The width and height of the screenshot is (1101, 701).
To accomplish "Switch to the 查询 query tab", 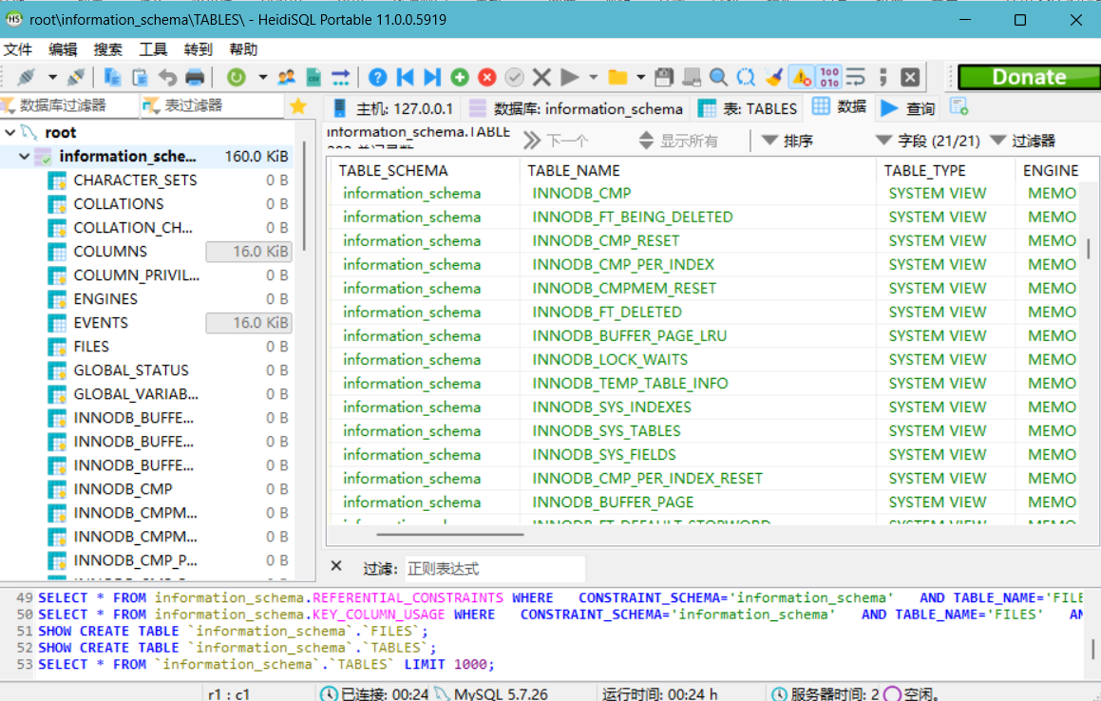I will (x=908, y=108).
